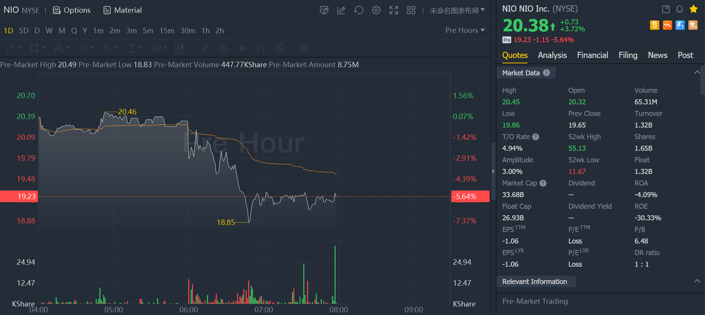
Task: Open the Quotes tab
Action: coord(515,55)
